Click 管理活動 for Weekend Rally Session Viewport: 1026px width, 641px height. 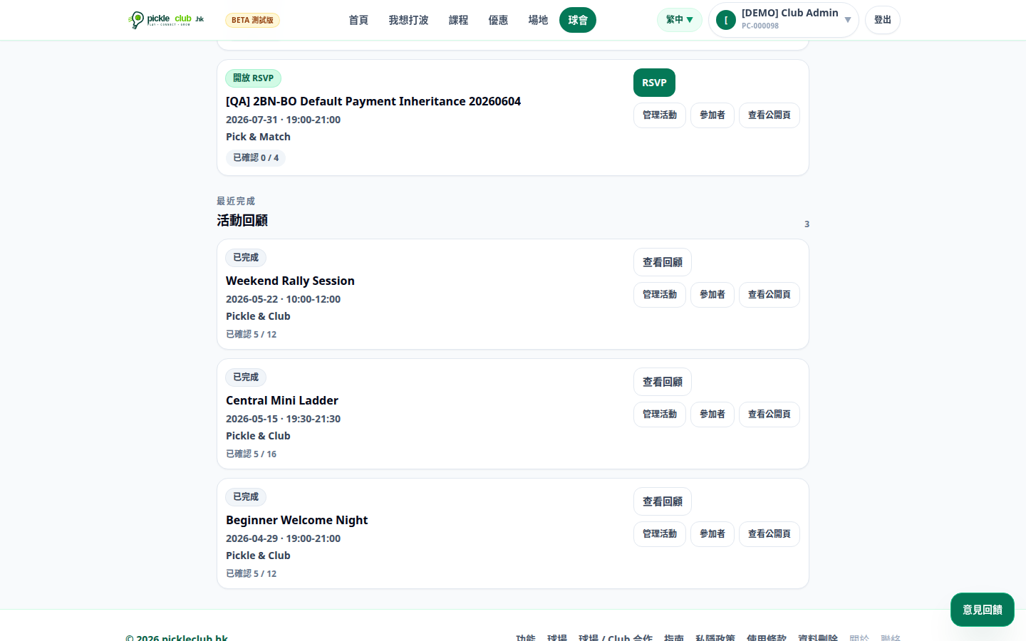[660, 295]
